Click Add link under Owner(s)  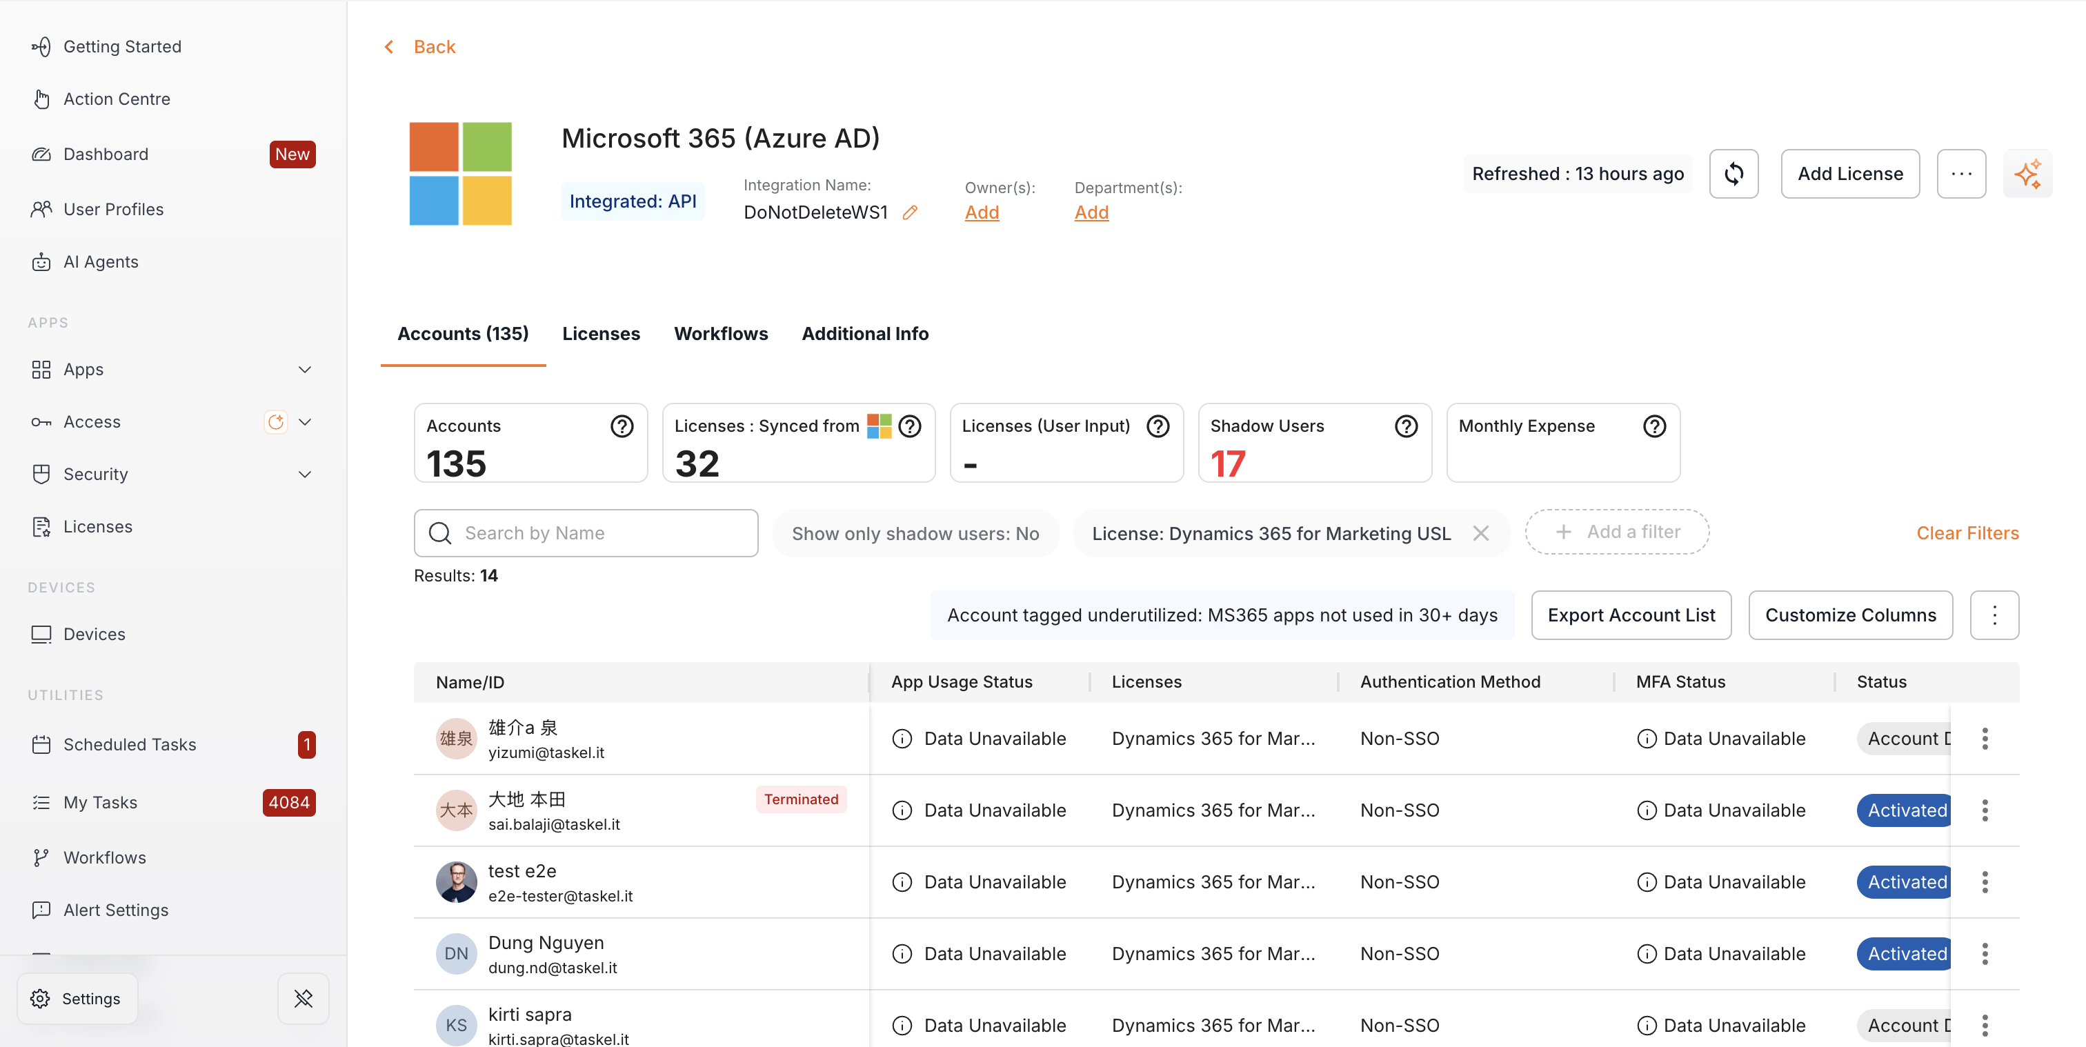[982, 212]
